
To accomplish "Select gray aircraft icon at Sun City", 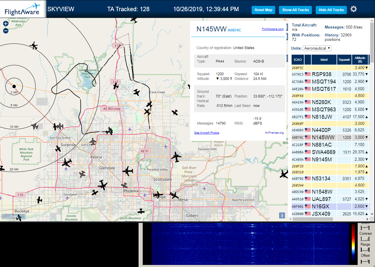I will pyautogui.click(x=93, y=142).
